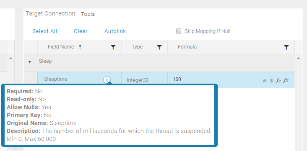The height and width of the screenshot is (151, 307).
Task: Click the S icon in the Sleeptime formula
Action: [271, 80]
